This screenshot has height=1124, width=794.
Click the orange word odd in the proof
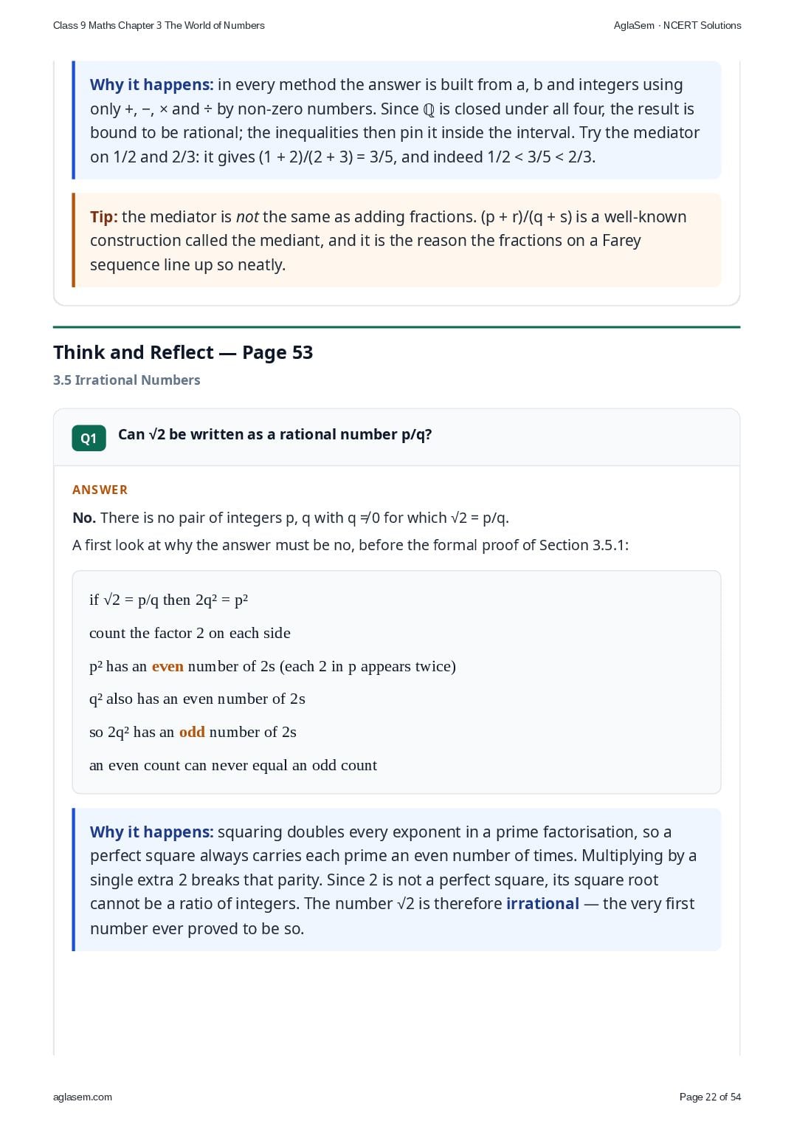coord(192,732)
